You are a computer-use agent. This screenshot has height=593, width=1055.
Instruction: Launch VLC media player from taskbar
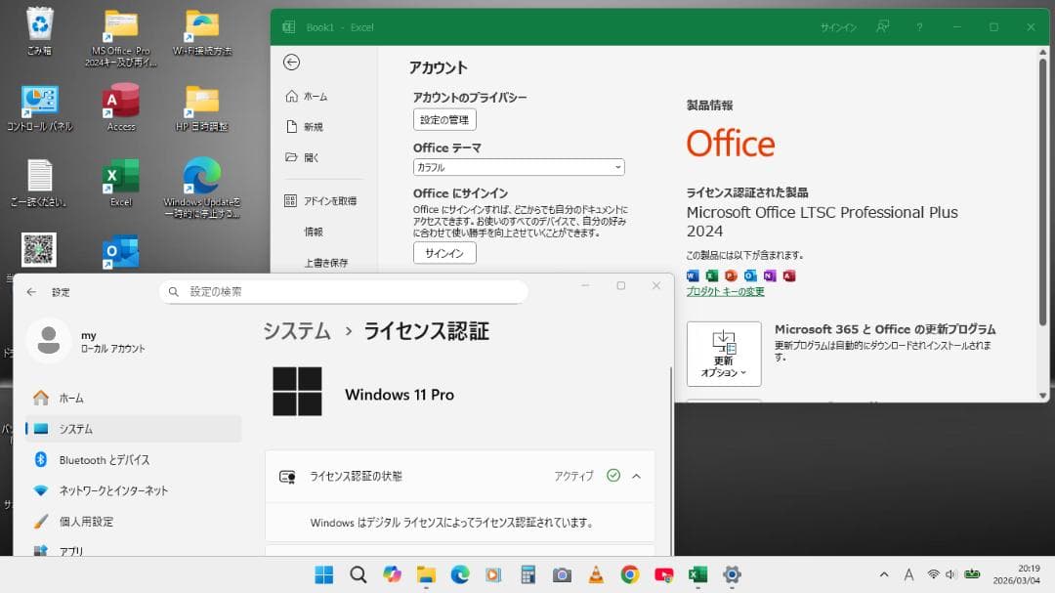tap(596, 574)
